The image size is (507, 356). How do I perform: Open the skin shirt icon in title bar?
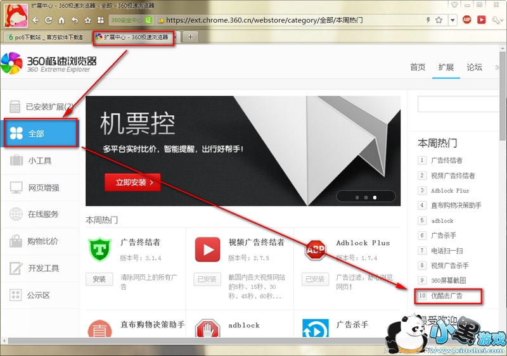coord(454,5)
